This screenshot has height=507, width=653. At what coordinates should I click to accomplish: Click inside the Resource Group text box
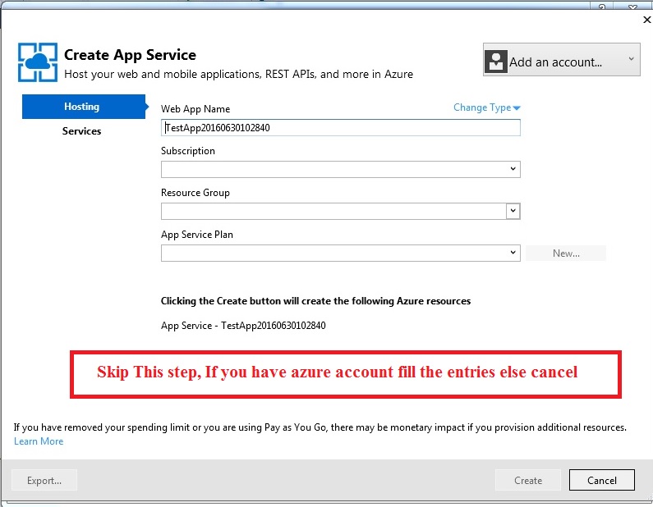coord(333,212)
